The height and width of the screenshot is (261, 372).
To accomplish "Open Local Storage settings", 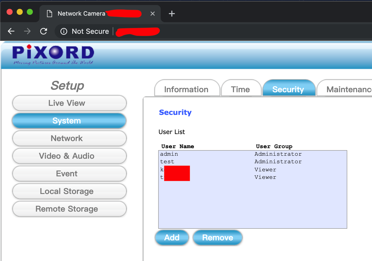I will coord(69,191).
